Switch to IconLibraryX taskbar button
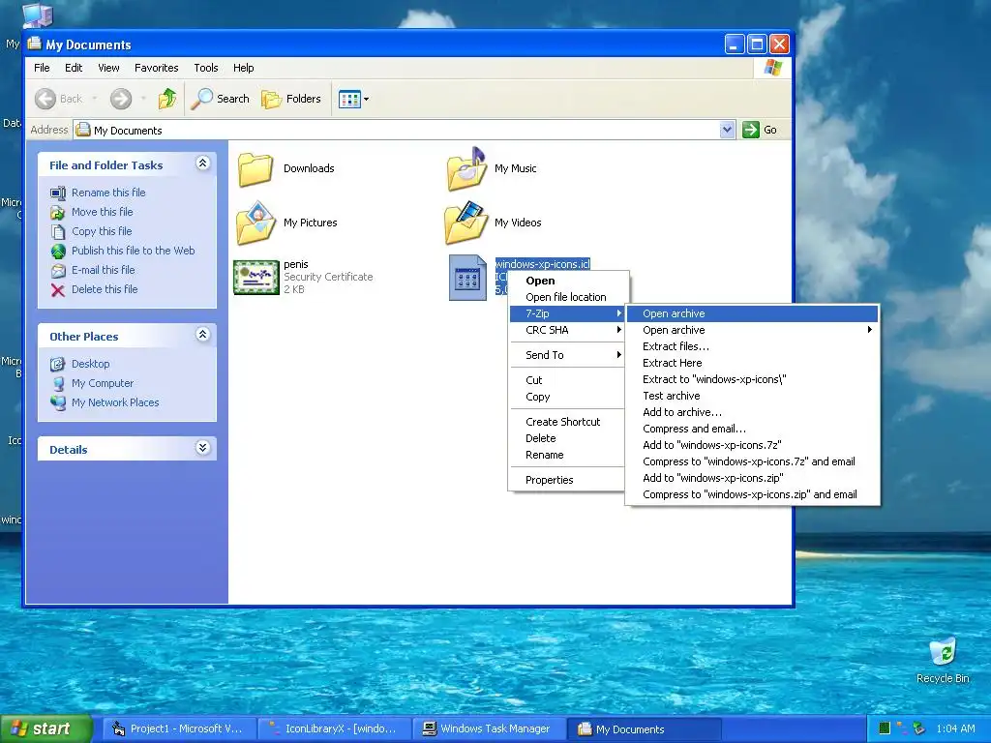Viewport: 991px width, 743px height. [335, 728]
